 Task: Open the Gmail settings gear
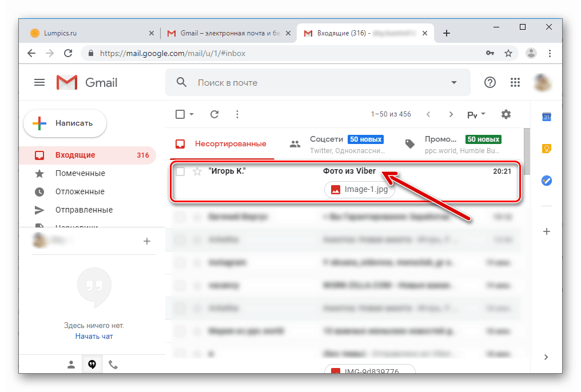click(506, 114)
